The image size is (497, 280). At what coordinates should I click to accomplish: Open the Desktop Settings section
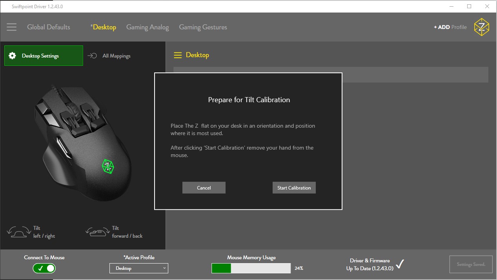[x=44, y=56]
